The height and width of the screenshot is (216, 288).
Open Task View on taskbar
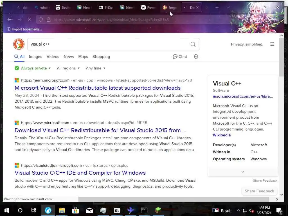click(x=34, y=210)
